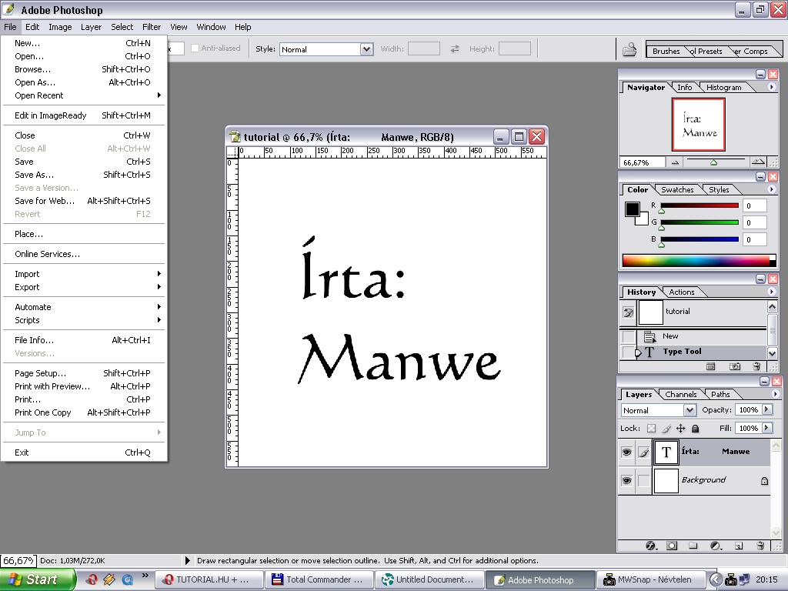
Task: Click the add layer mask icon
Action: [672, 546]
